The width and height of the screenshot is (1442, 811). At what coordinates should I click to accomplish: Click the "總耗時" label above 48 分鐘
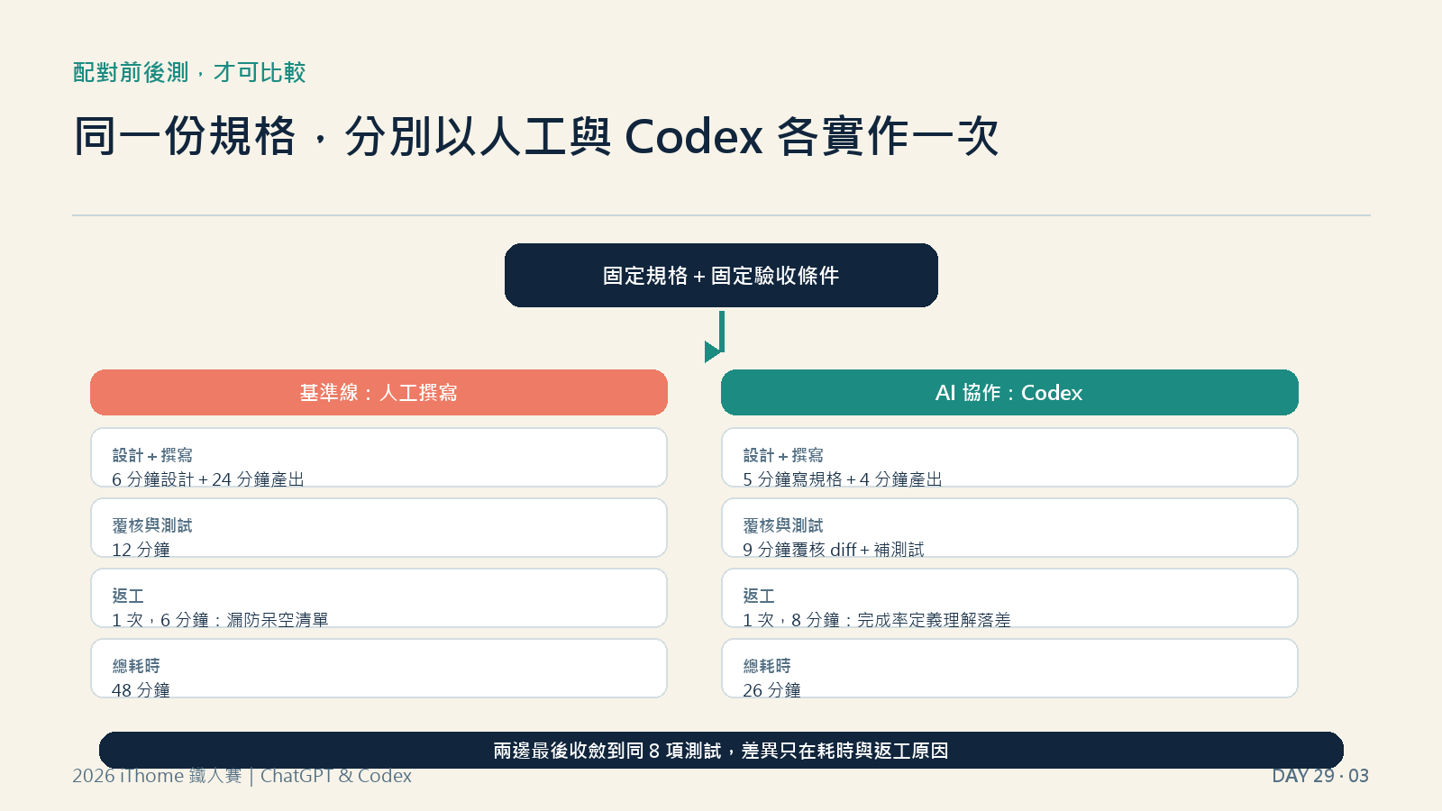[136, 666]
